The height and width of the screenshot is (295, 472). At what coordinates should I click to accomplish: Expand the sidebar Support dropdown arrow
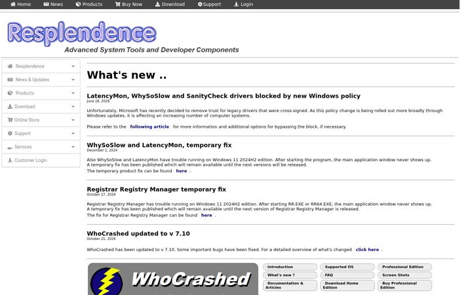(x=73, y=133)
